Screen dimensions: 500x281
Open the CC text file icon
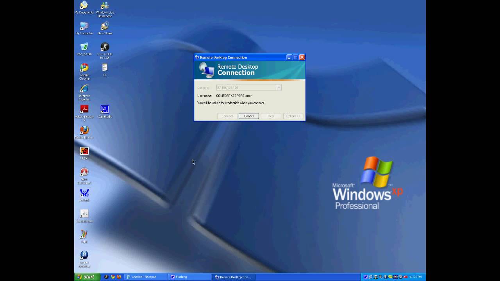pos(105,70)
